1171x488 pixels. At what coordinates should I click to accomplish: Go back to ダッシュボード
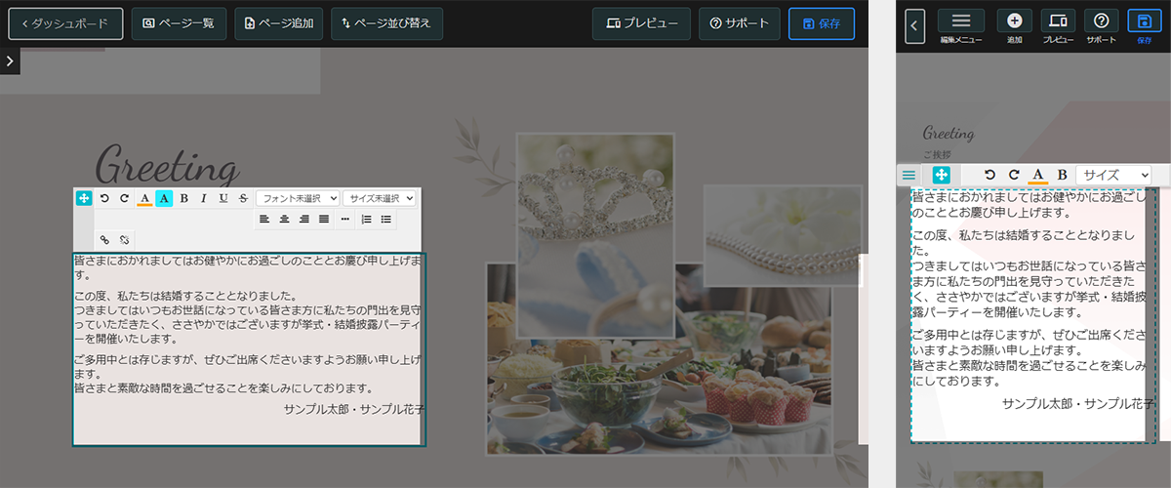click(x=65, y=23)
